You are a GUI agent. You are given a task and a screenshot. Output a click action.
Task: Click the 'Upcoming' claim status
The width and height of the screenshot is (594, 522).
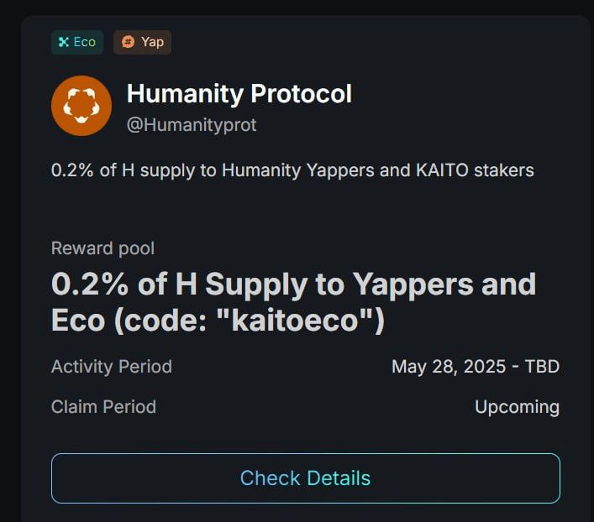coord(517,407)
